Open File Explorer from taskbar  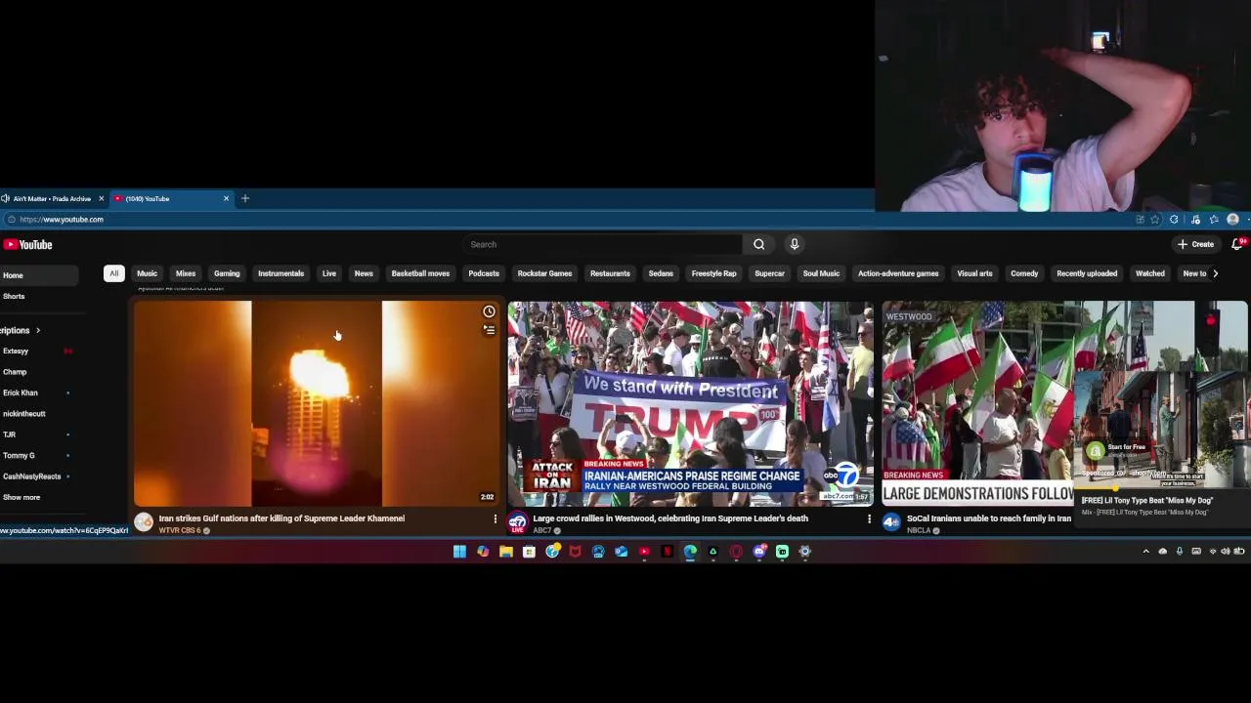click(x=505, y=552)
